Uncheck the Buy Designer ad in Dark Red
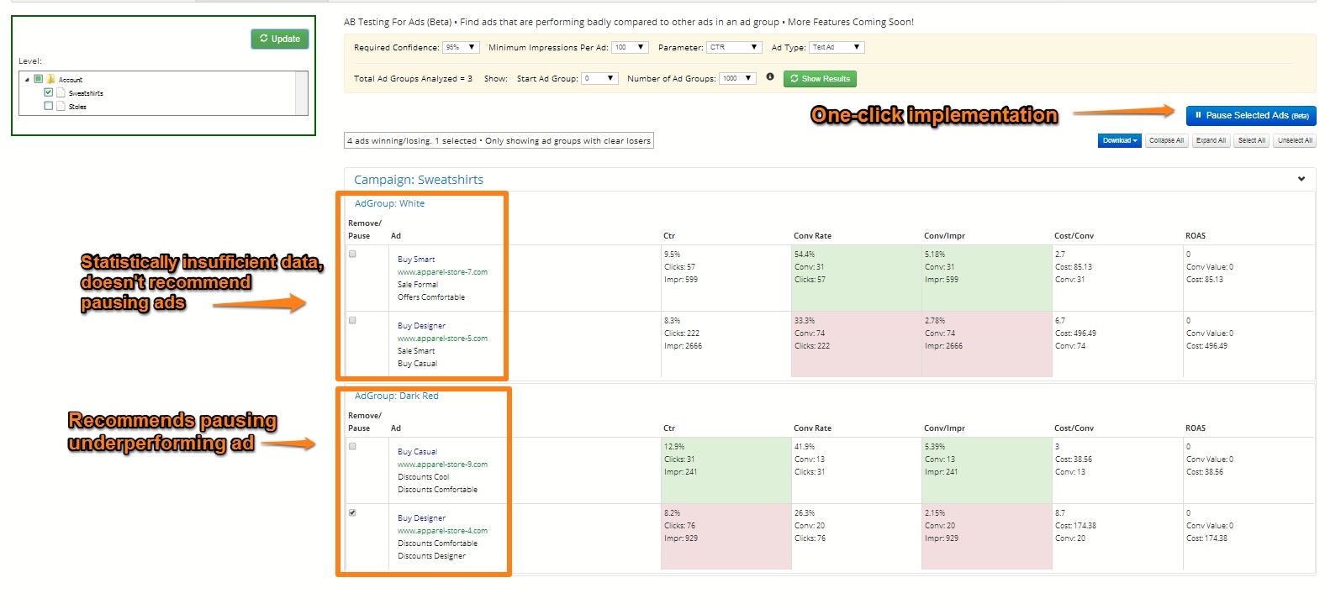The height and width of the screenshot is (609, 1325). 352,512
